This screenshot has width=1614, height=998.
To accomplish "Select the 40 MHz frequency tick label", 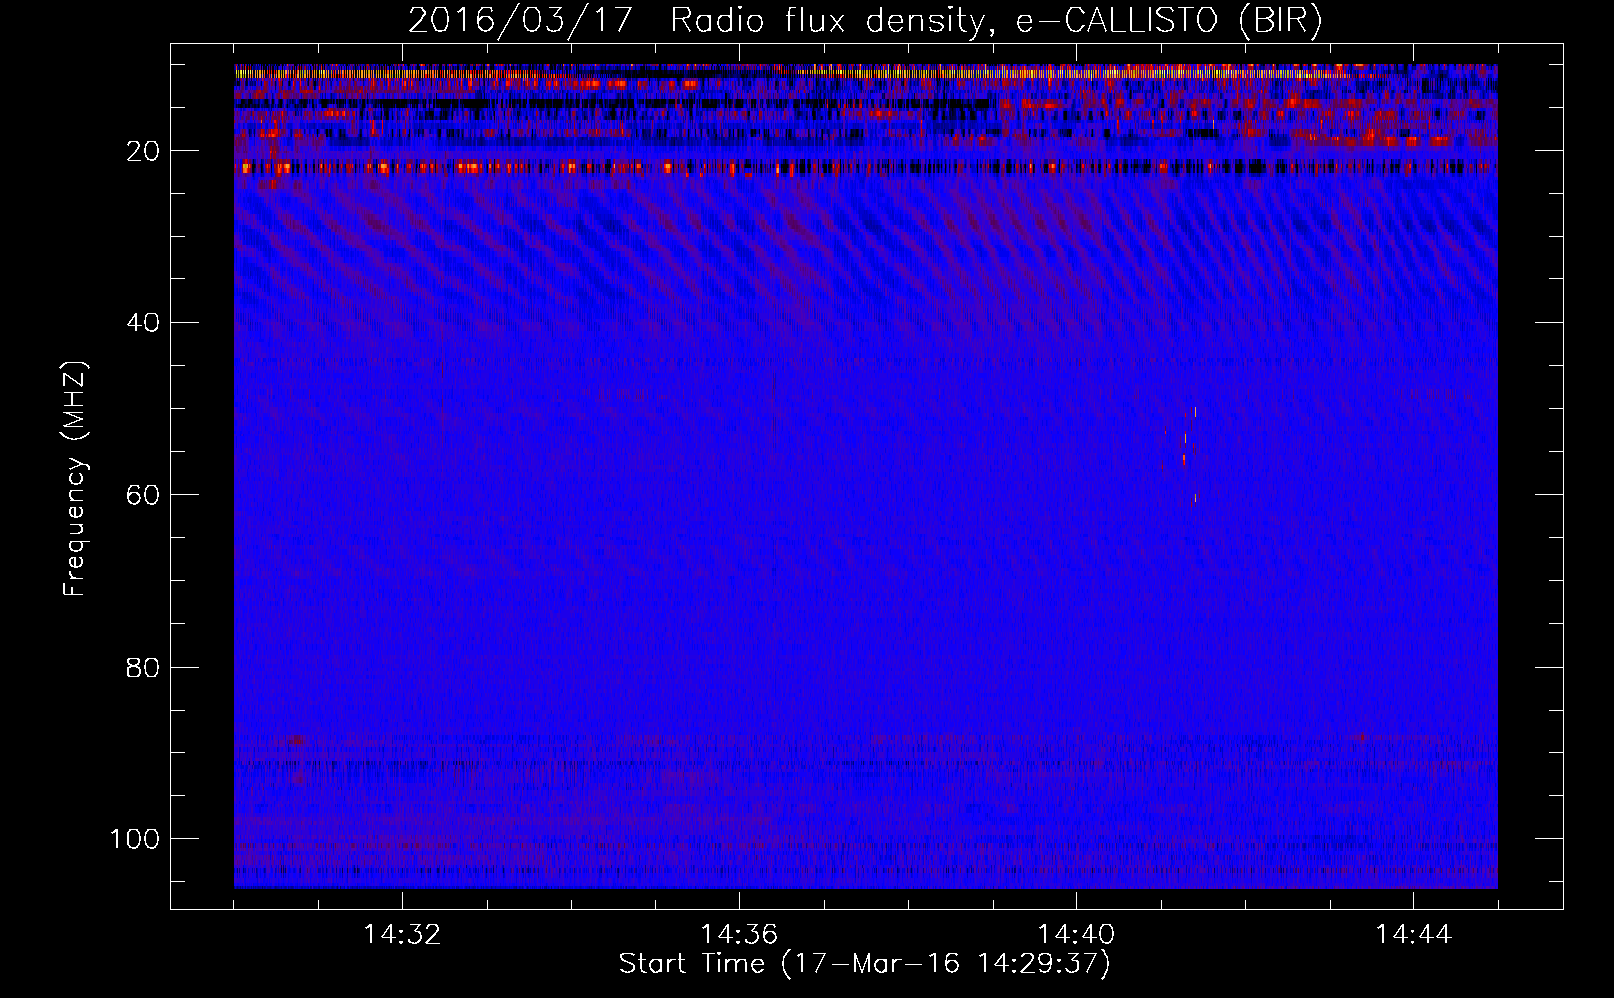I will [x=143, y=323].
